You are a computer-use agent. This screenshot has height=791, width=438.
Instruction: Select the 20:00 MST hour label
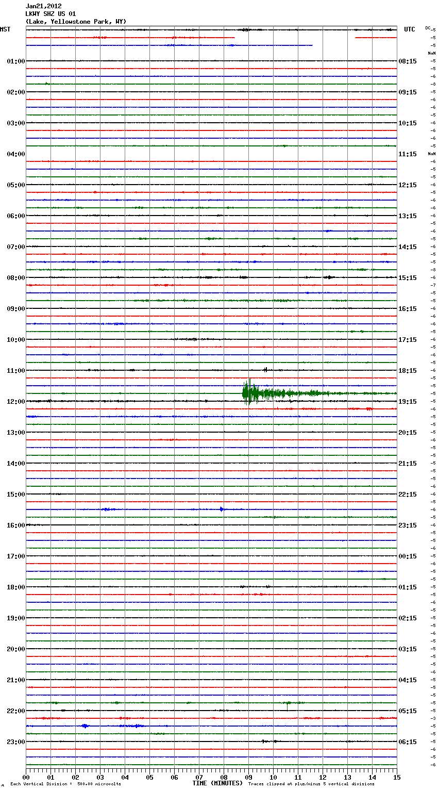pos(15,649)
